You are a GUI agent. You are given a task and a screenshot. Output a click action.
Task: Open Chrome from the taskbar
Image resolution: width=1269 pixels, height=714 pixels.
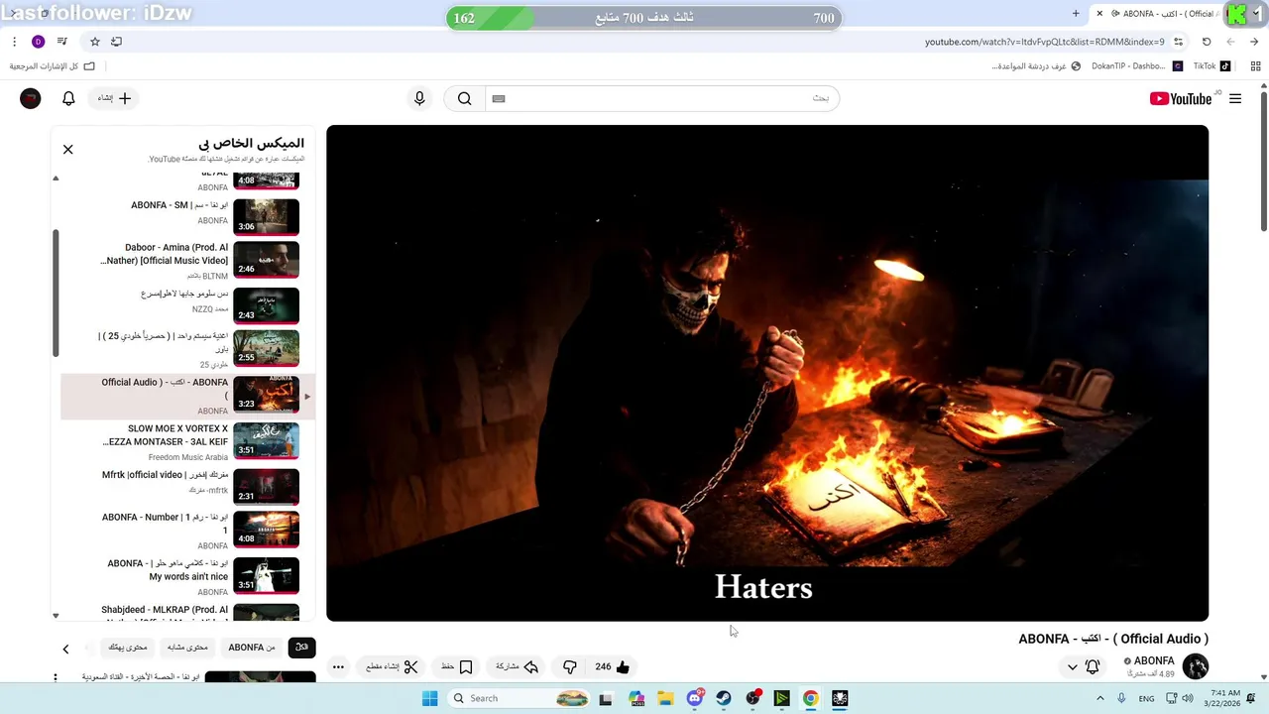[x=810, y=698]
